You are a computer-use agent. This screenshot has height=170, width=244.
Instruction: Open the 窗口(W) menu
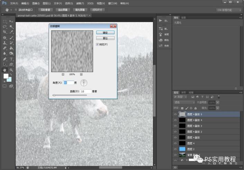tap(112, 3)
